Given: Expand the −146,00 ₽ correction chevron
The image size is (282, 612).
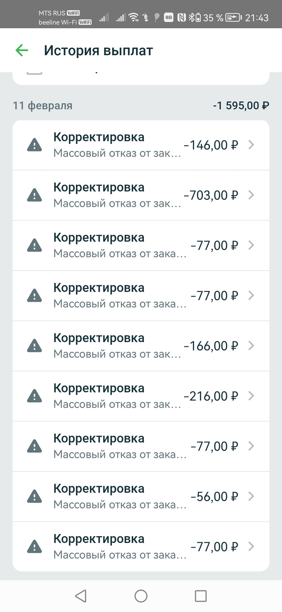Looking at the screenshot, I should tap(251, 145).
